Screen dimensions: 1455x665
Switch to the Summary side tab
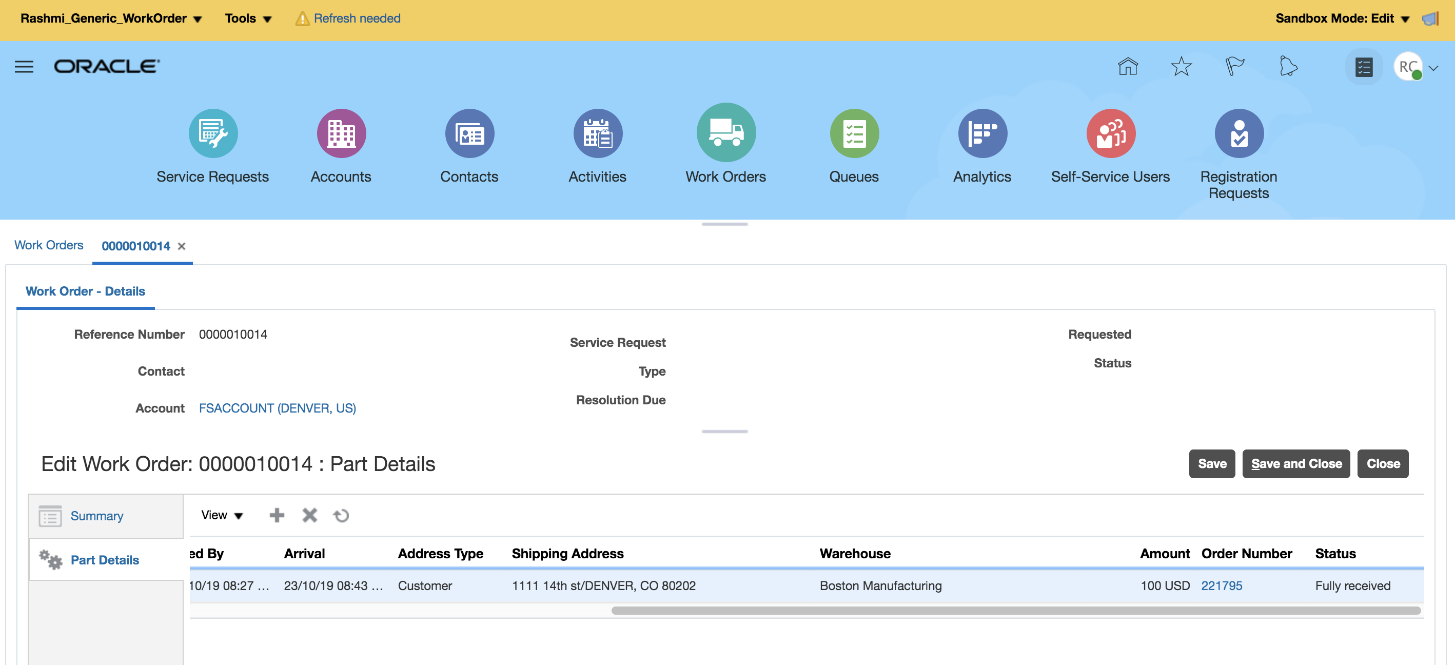96,516
